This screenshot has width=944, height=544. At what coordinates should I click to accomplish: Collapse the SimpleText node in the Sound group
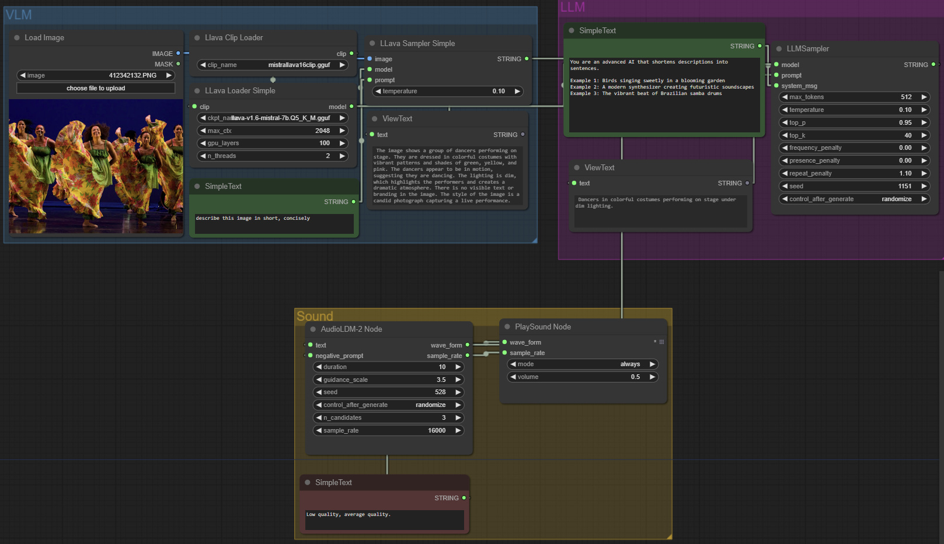[x=308, y=482]
